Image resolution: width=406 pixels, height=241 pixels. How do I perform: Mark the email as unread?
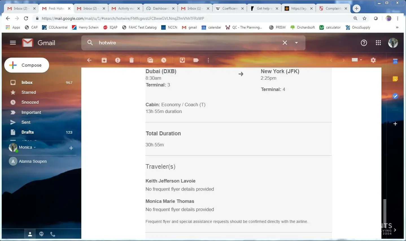pyautogui.click(x=150, y=60)
